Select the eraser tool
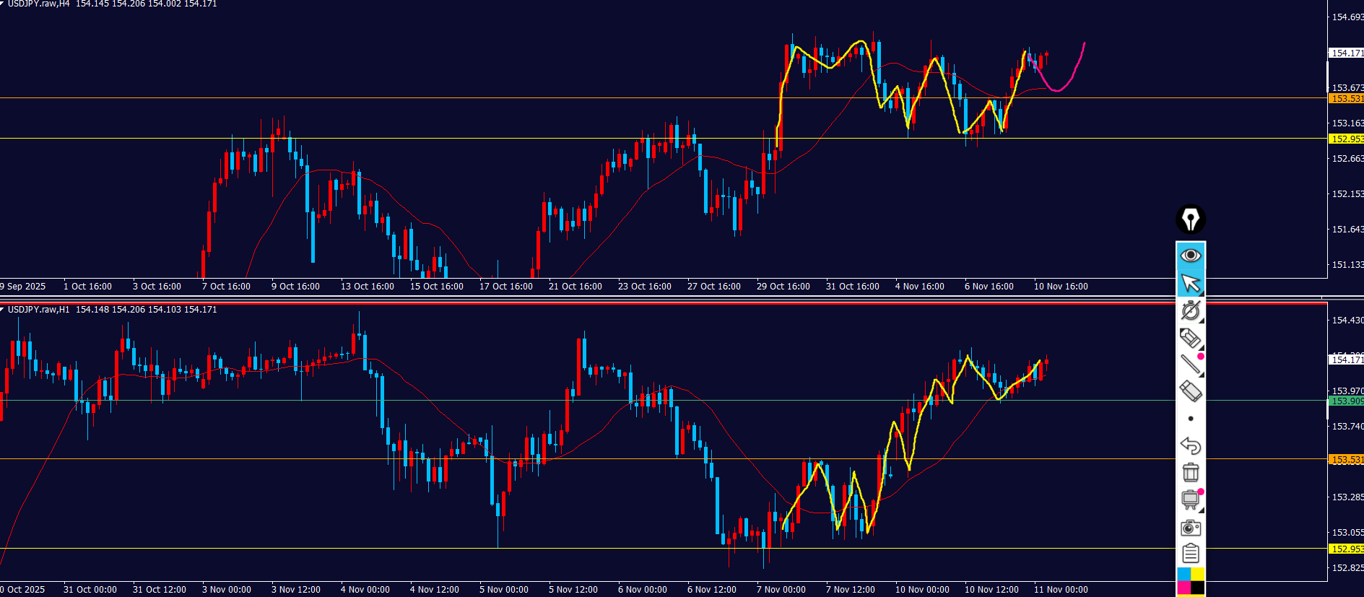 coord(1190,391)
